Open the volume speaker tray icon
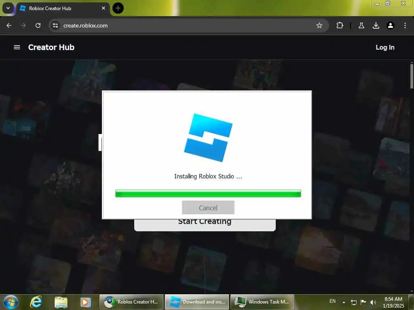This screenshot has height=310, width=414. click(x=373, y=302)
